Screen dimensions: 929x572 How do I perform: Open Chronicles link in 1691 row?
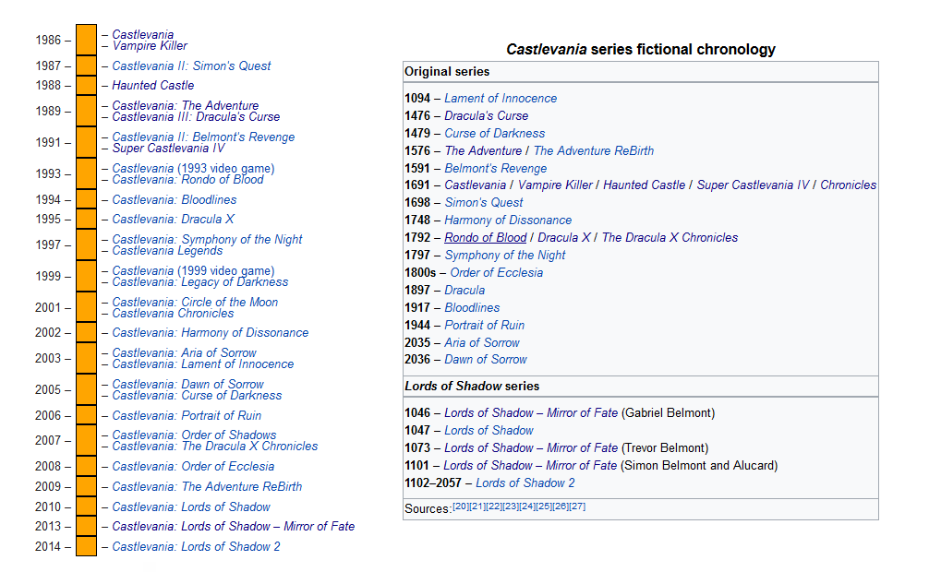[x=849, y=185]
